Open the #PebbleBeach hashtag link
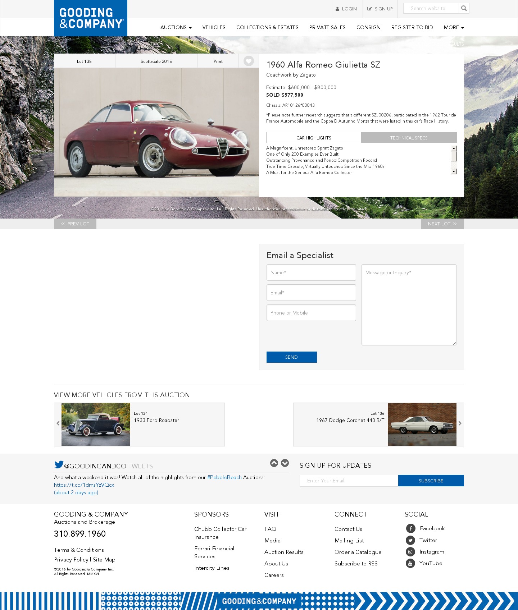Image resolution: width=518 pixels, height=610 pixels. coord(224,477)
